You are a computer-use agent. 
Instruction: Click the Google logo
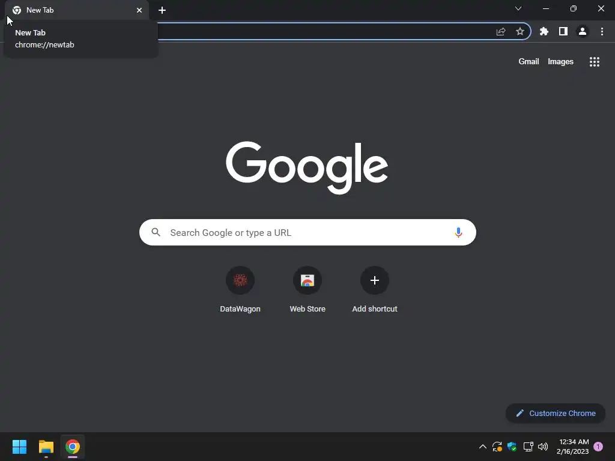(307, 167)
